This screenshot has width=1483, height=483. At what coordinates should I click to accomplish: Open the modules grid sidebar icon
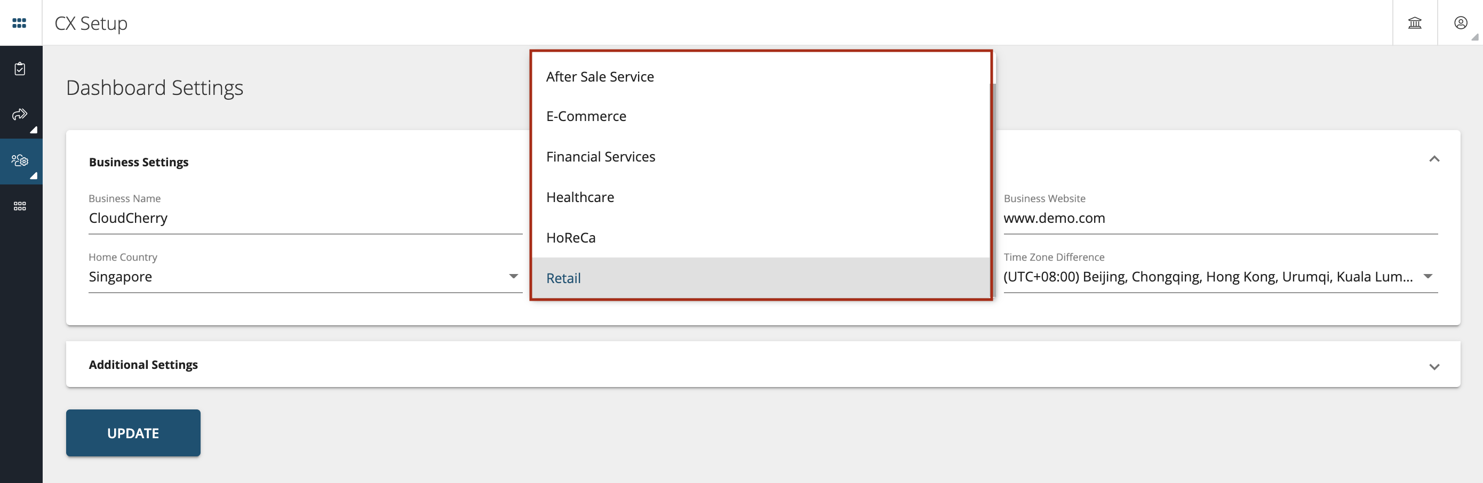[20, 206]
